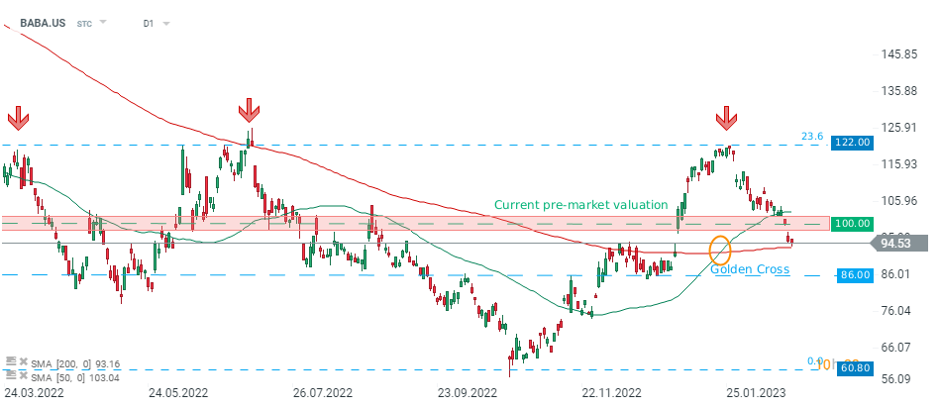Click the 115.93 price axis value
940x409 pixels.
click(x=898, y=163)
